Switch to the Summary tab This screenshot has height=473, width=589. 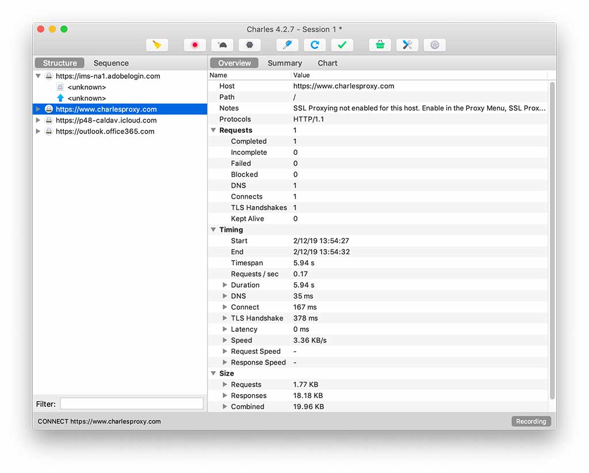point(284,63)
